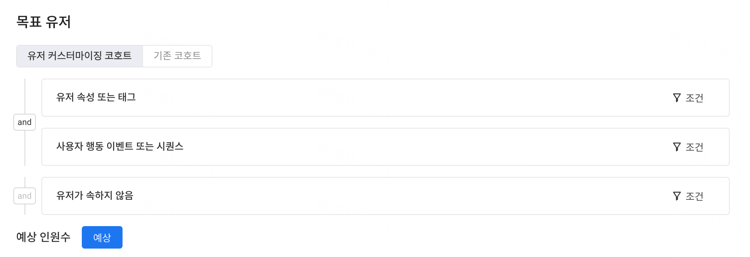Screen dimensions: 750x257
Task: Expand the 유저 속성 또는 태그 label
Action: (96, 97)
